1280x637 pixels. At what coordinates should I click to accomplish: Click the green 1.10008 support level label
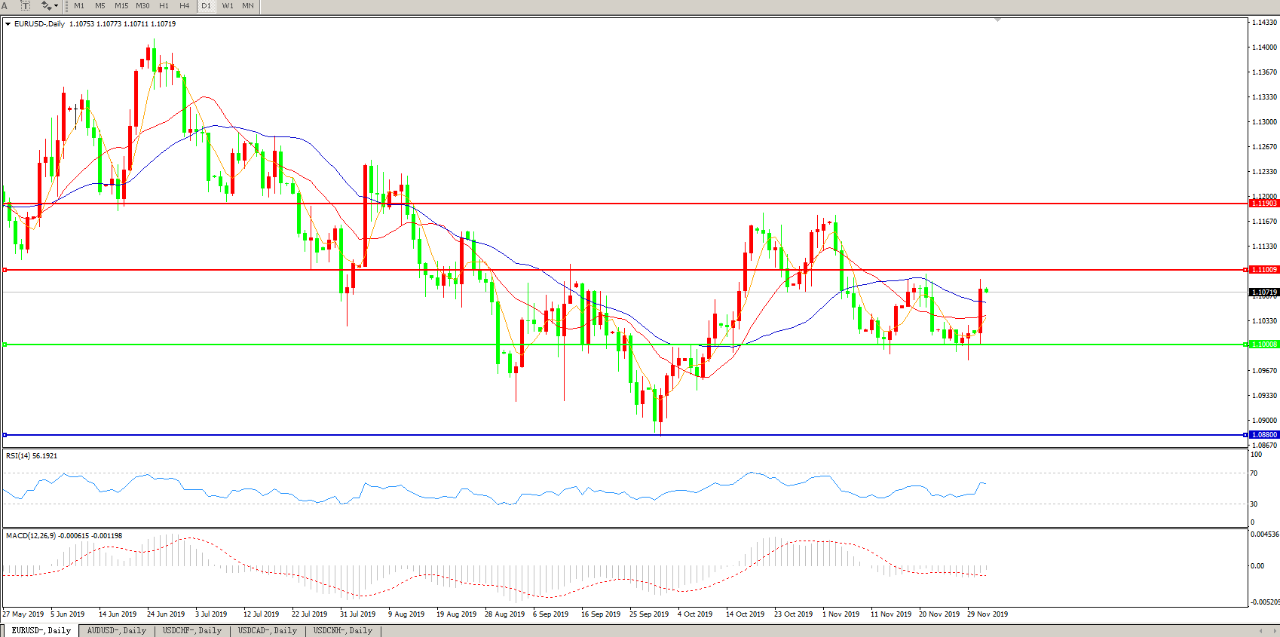[1264, 345]
